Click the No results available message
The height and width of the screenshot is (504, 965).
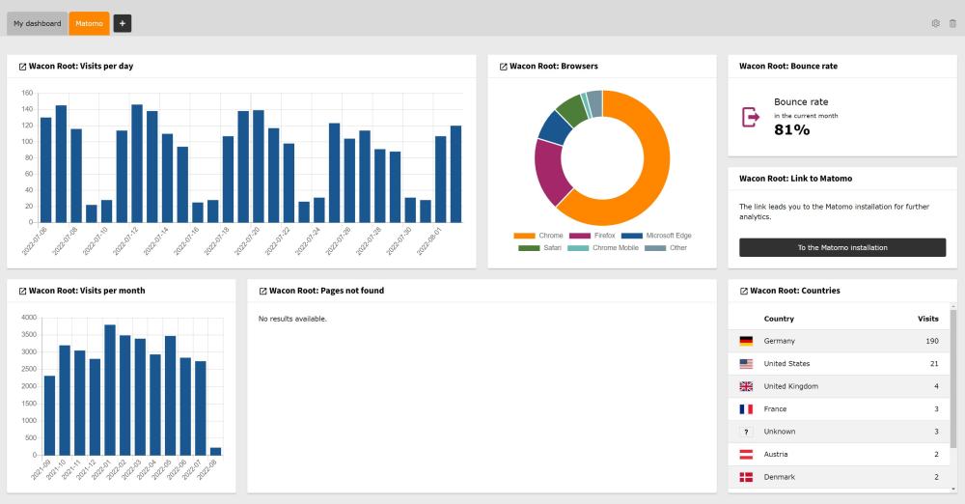pos(292,319)
